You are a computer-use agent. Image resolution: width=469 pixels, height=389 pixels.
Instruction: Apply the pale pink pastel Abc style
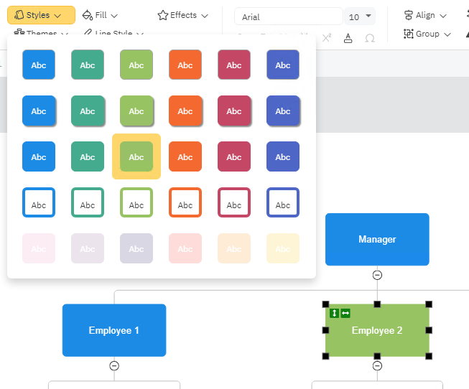39,248
